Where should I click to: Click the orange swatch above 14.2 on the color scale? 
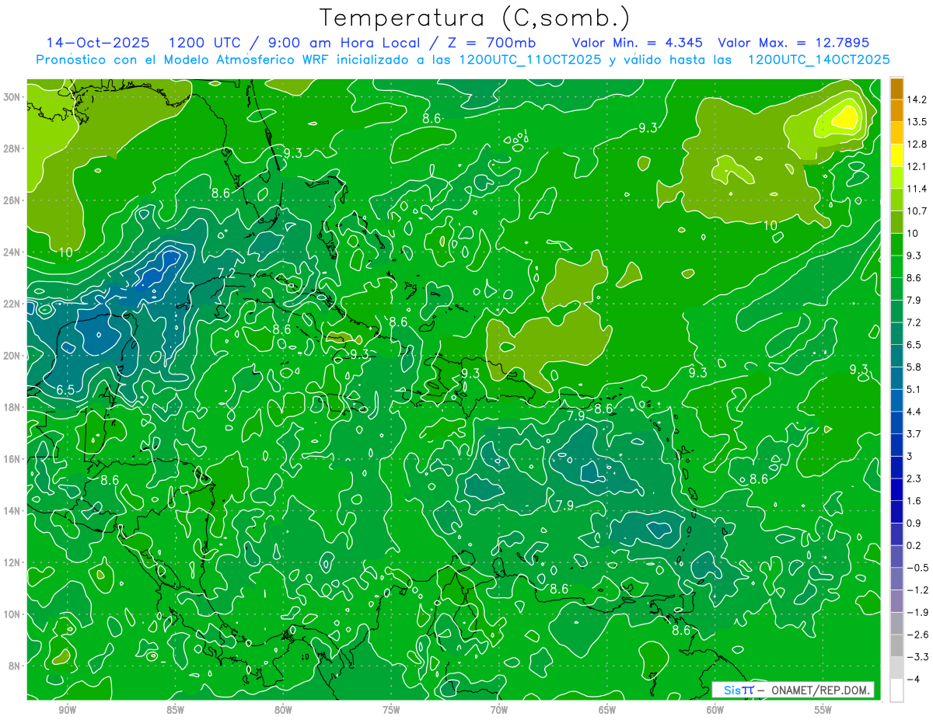896,89
